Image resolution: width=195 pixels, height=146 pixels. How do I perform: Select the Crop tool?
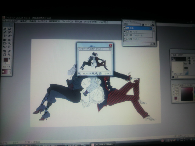click(x=5, y=51)
